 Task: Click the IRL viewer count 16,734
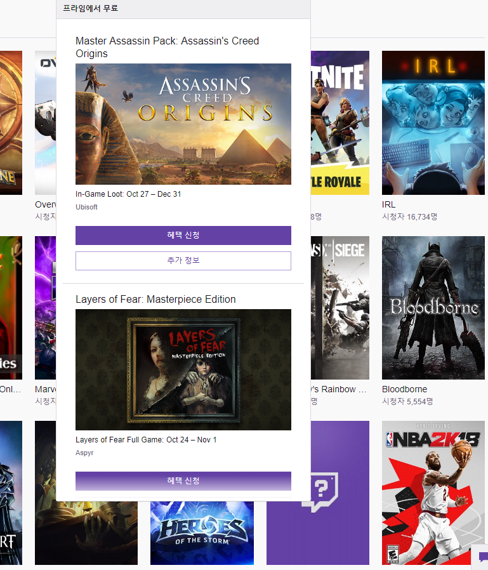pyautogui.click(x=409, y=216)
